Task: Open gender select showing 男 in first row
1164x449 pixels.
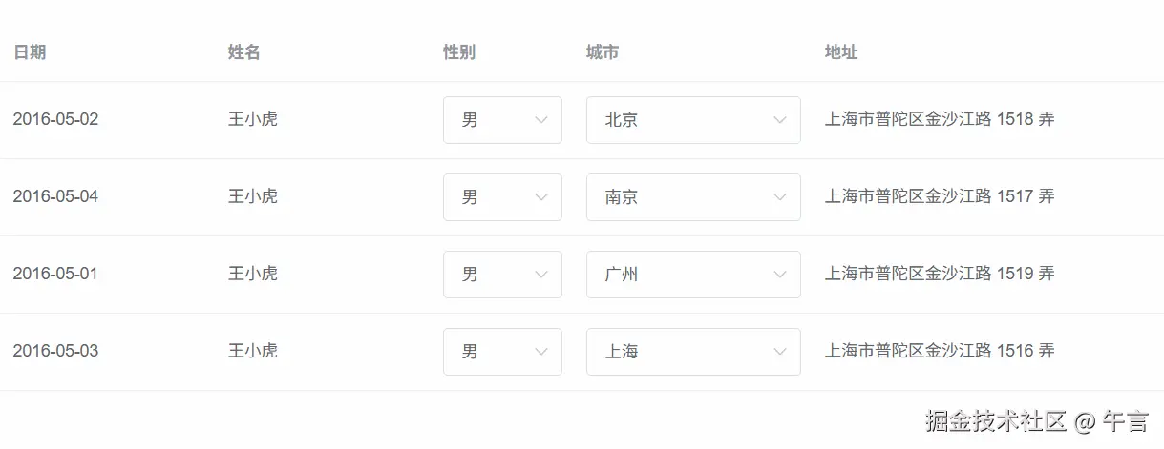Action: click(x=492, y=120)
